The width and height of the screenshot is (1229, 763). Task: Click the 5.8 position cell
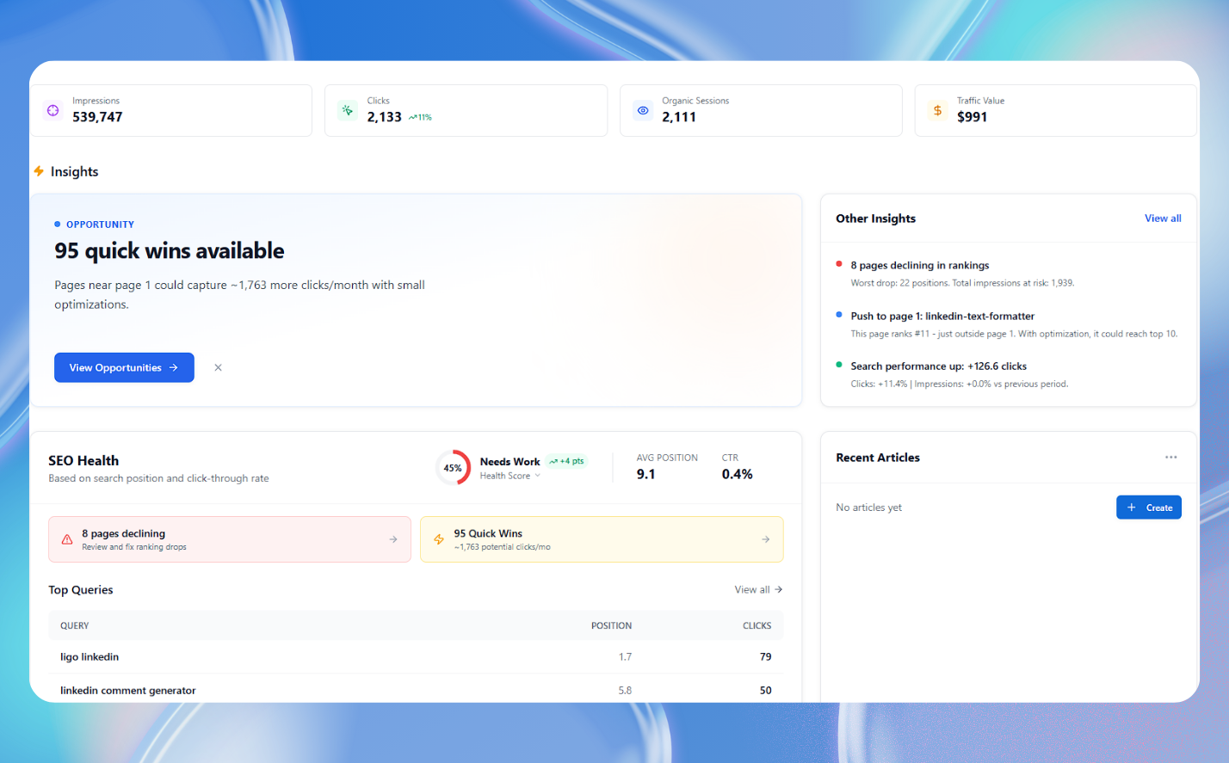click(x=625, y=690)
